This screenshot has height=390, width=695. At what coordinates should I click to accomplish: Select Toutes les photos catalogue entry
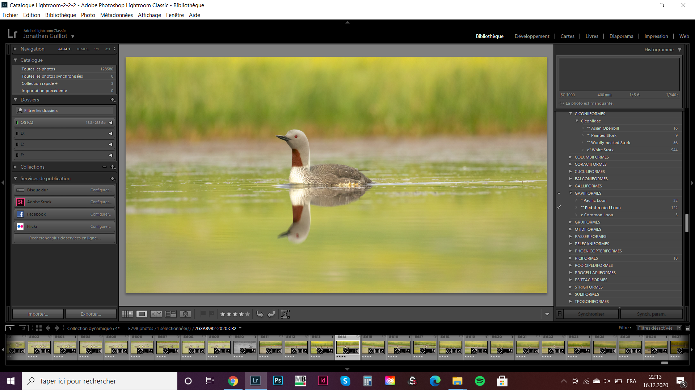[64, 69]
